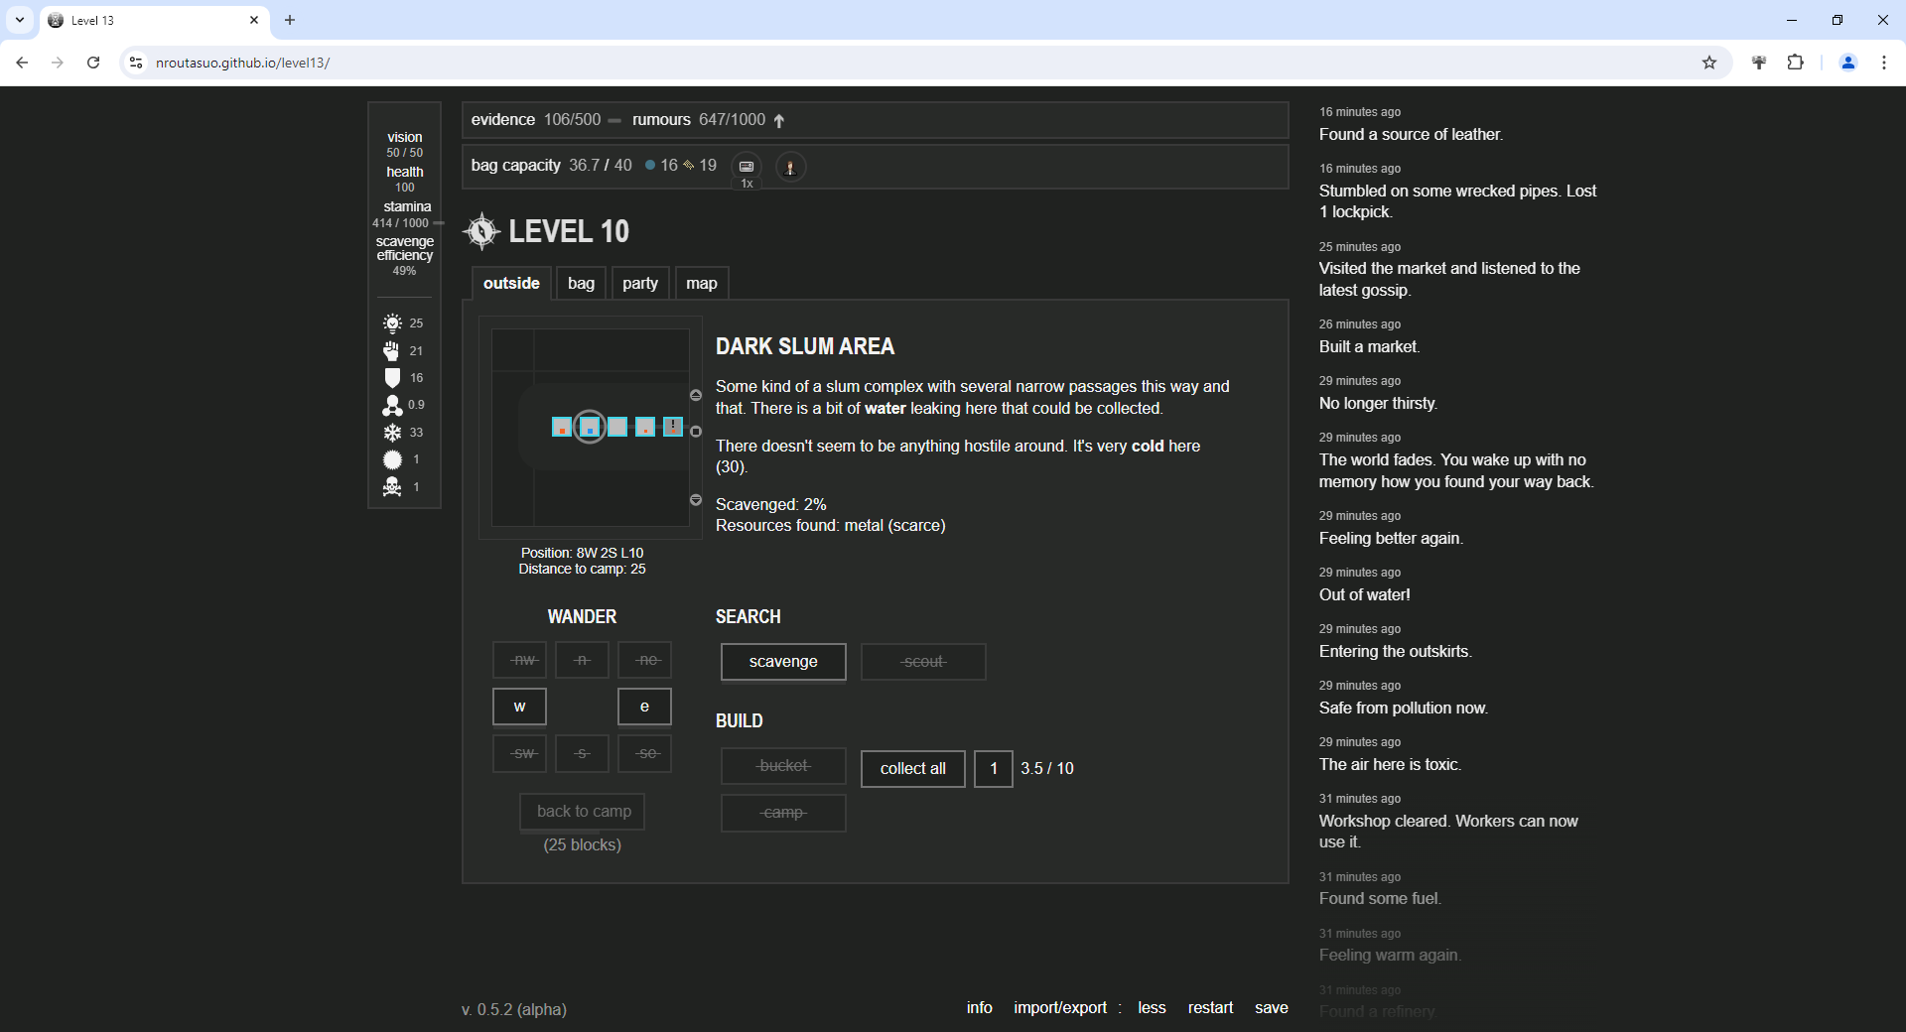Click the se wander button
This screenshot has height=1032, width=1906.
(x=644, y=753)
